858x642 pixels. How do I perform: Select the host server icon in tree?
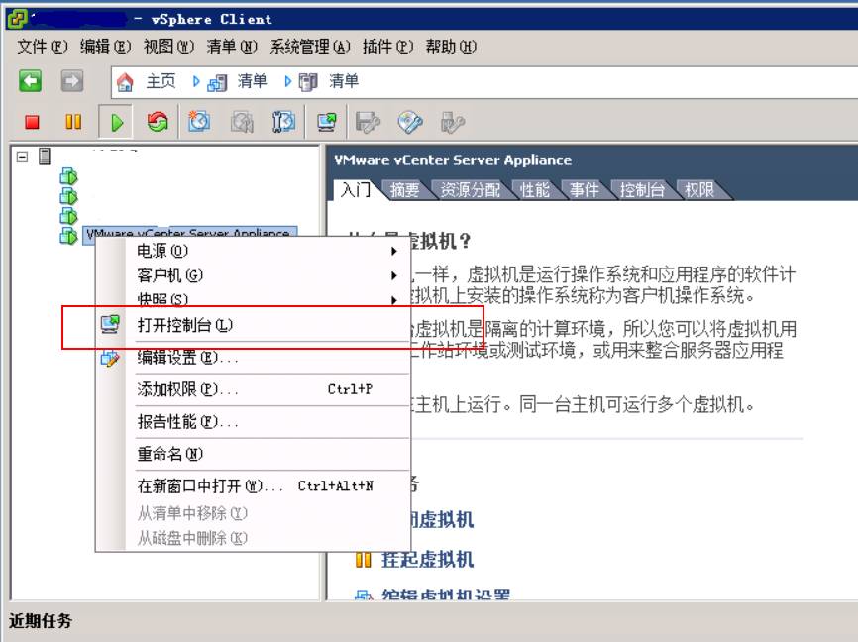pos(45,157)
